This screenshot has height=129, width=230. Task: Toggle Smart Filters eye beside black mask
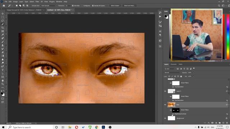coord(171,110)
